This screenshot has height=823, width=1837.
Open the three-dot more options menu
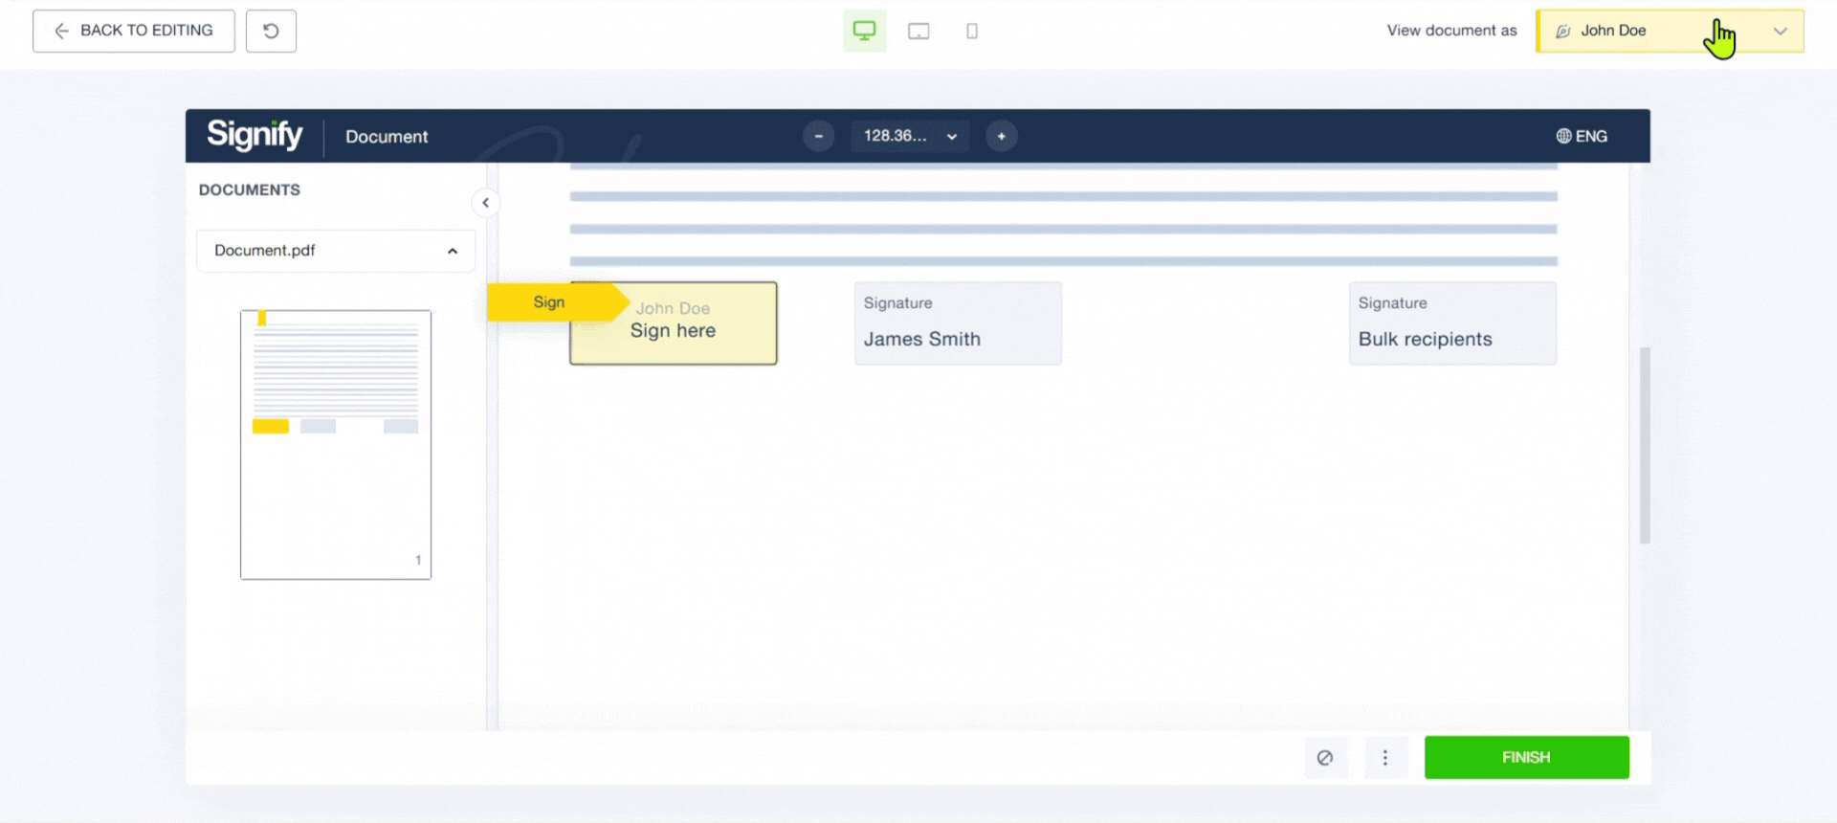click(x=1384, y=758)
